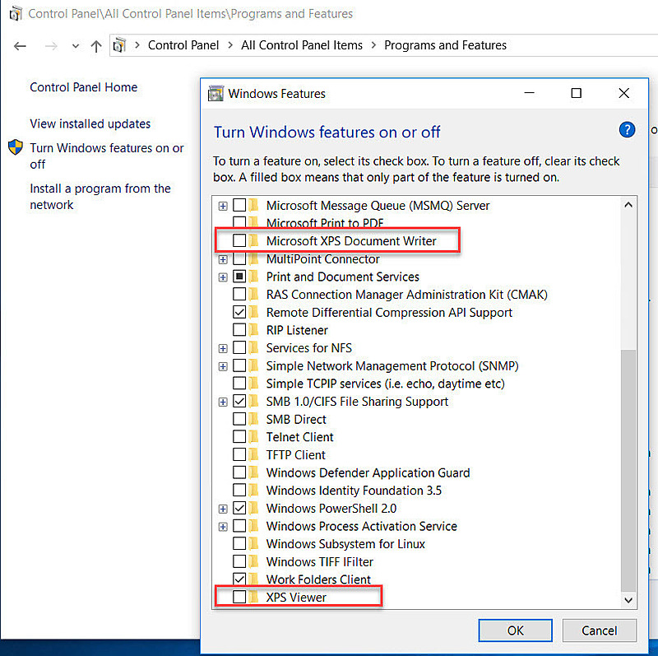Screen dimensions: 658x656
Task: Click the scrollbar down arrow in the feature list
Action: pos(628,600)
